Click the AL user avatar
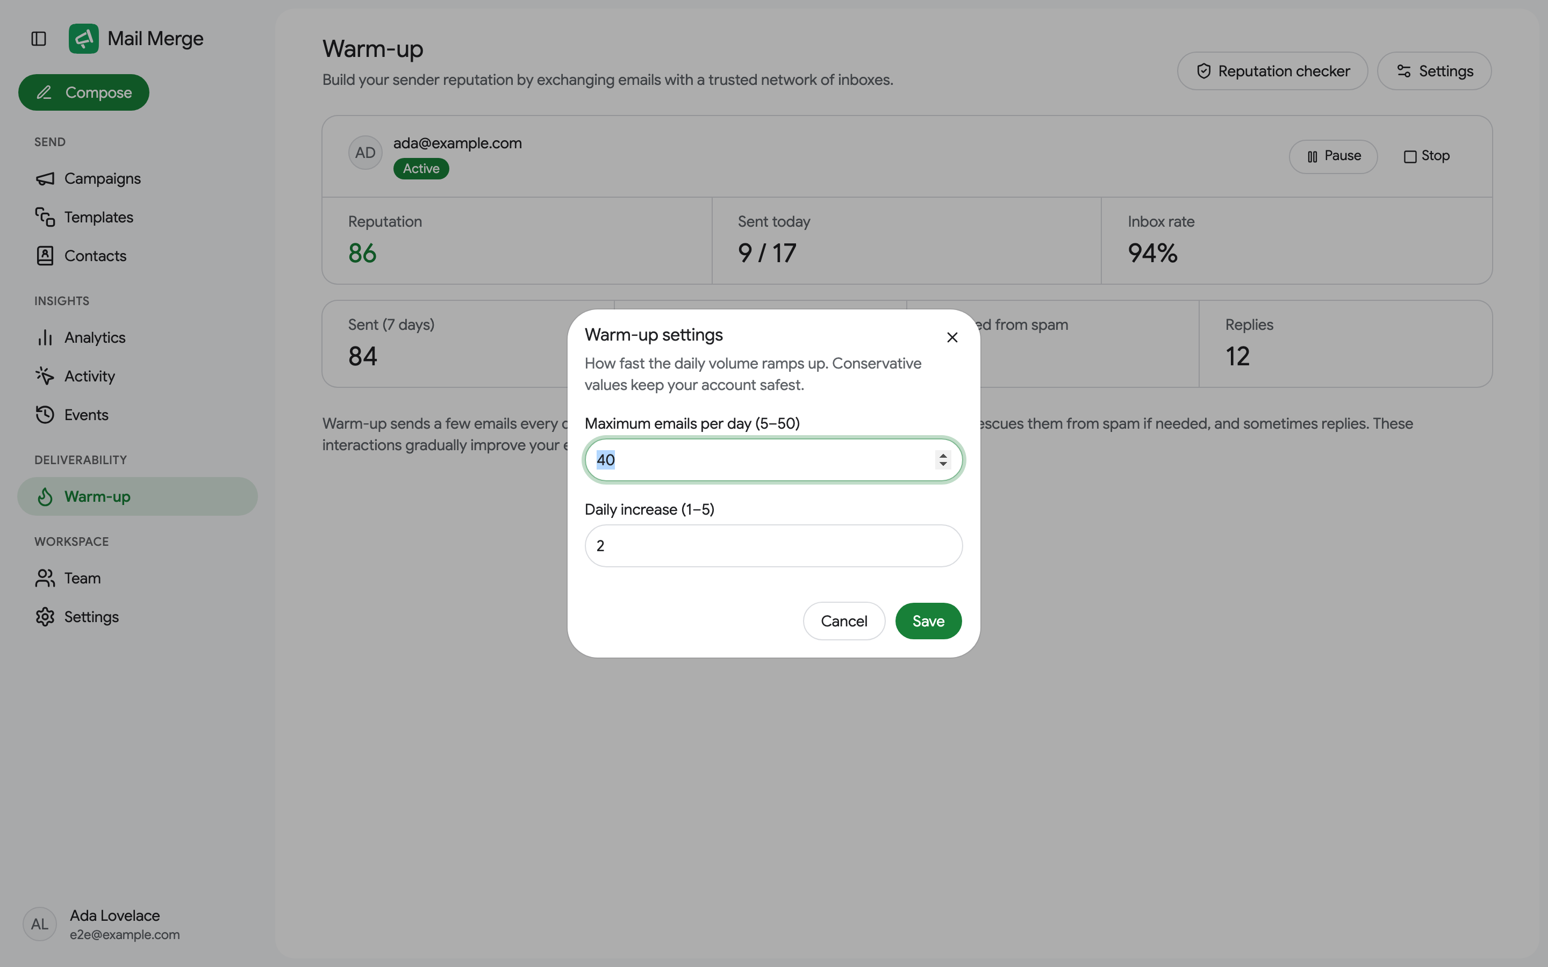Screen dimensions: 1548x967 [40, 924]
